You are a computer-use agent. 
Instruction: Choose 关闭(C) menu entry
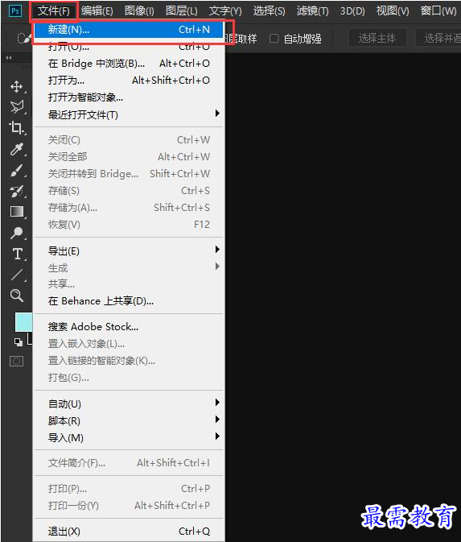(129, 140)
